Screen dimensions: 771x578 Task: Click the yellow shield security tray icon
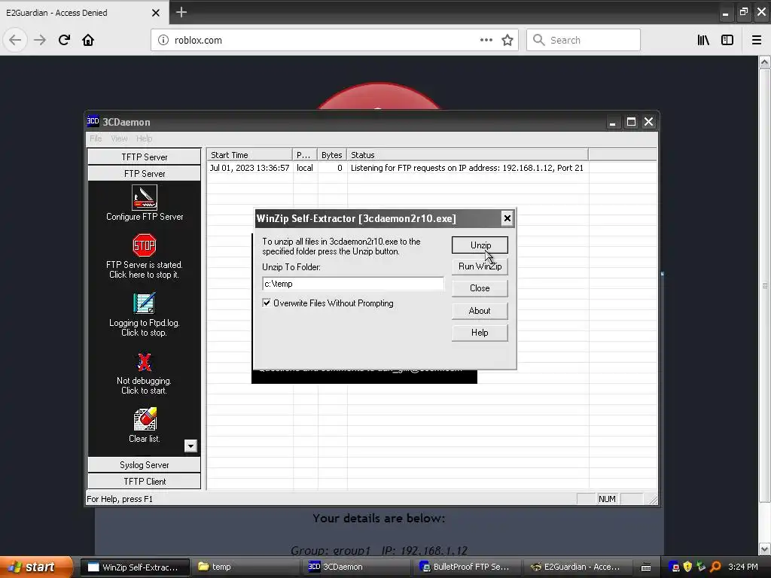pyautogui.click(x=687, y=567)
